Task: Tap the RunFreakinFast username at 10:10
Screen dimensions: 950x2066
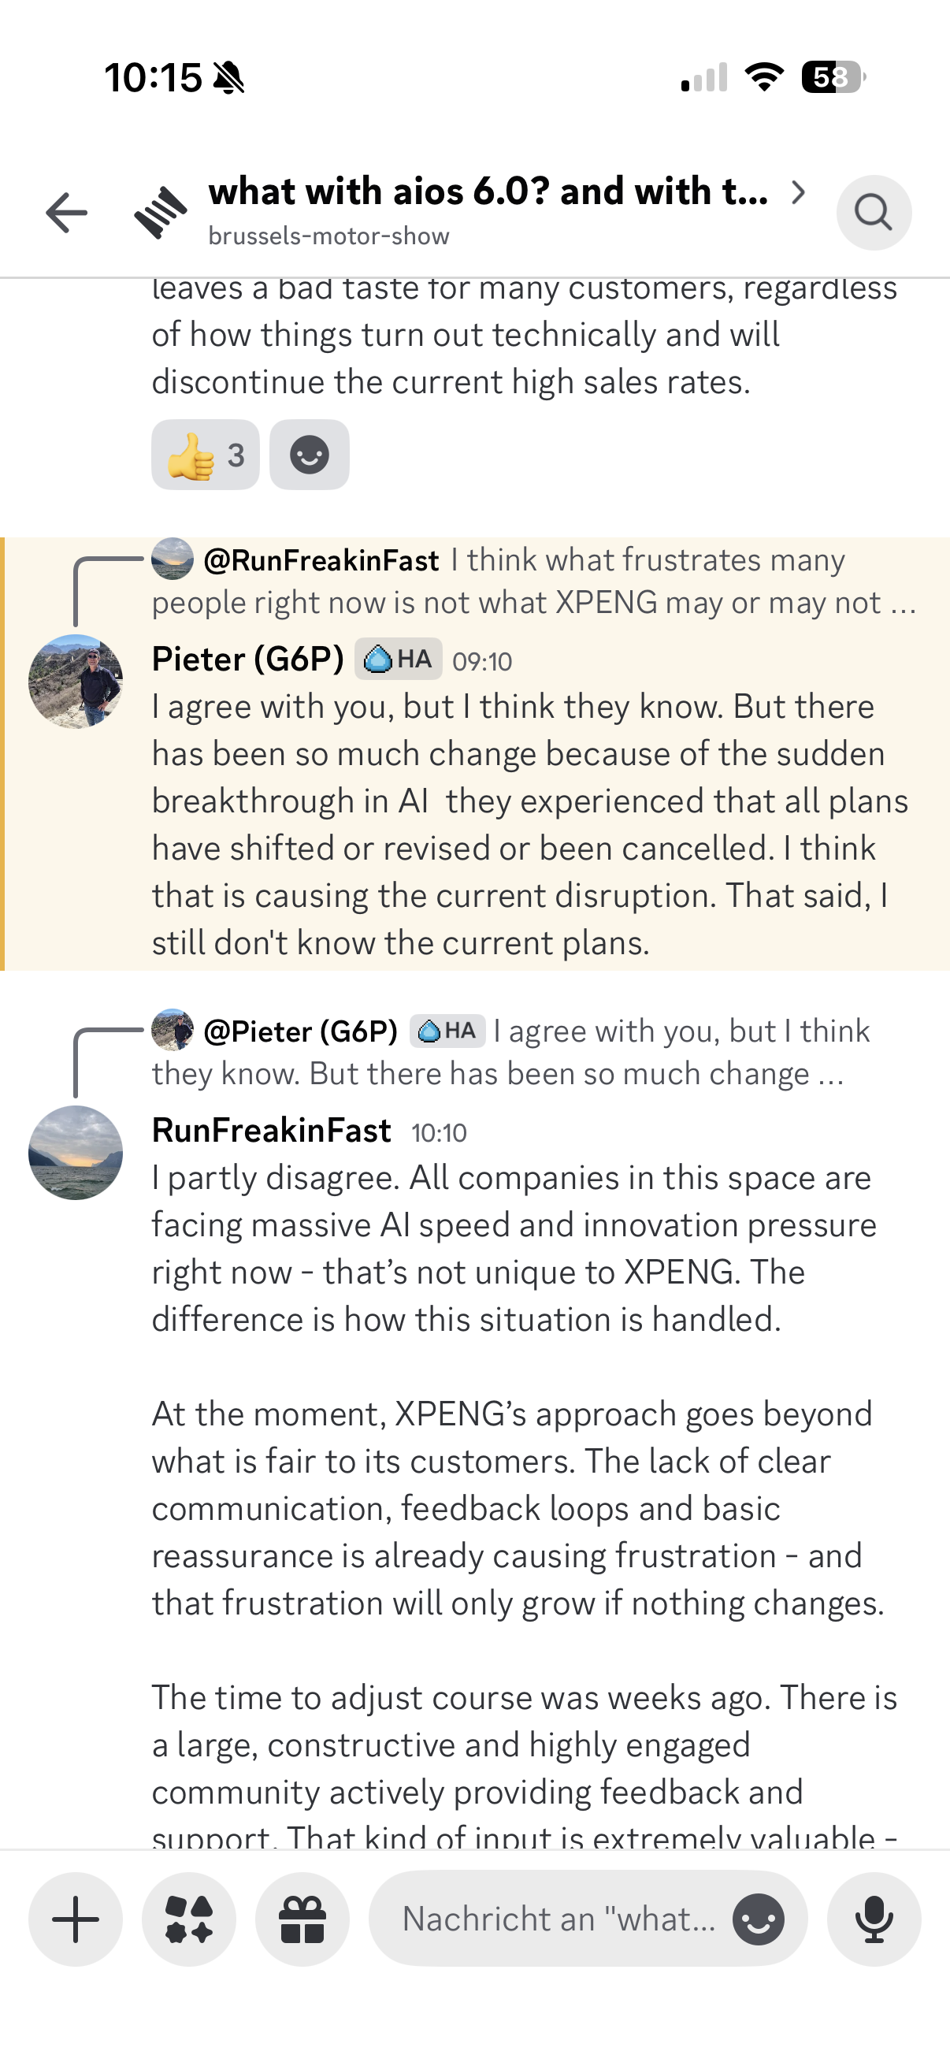Action: coord(271,1131)
